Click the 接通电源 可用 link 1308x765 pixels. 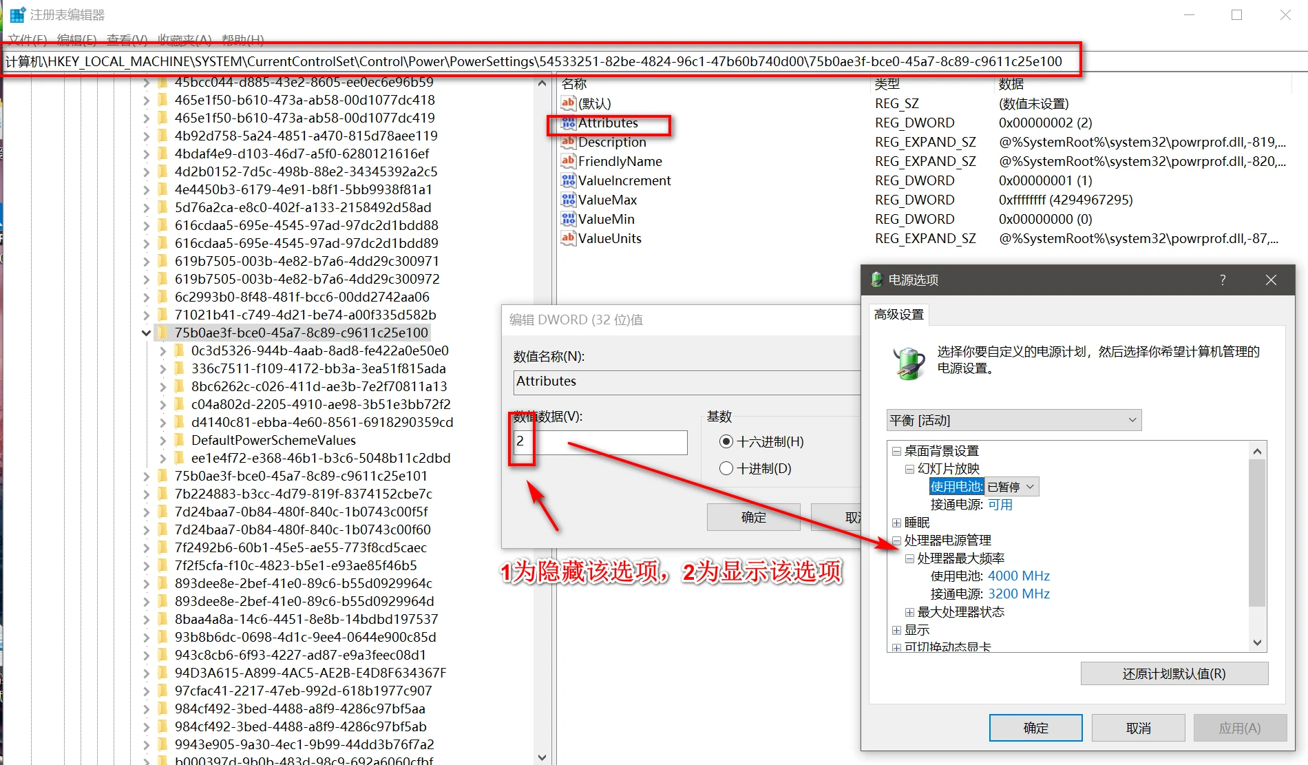(x=1000, y=505)
